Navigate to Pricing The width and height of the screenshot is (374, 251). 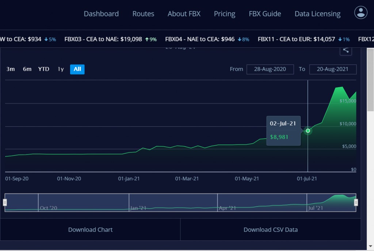pos(224,14)
